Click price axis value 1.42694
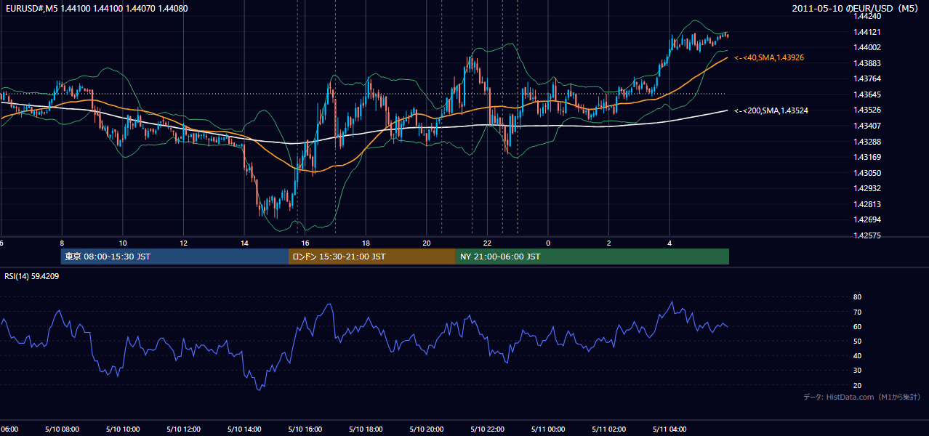The width and height of the screenshot is (929, 436). coord(866,219)
